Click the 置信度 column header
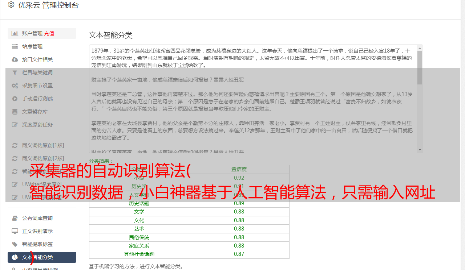This screenshot has height=270, width=465. click(239, 169)
